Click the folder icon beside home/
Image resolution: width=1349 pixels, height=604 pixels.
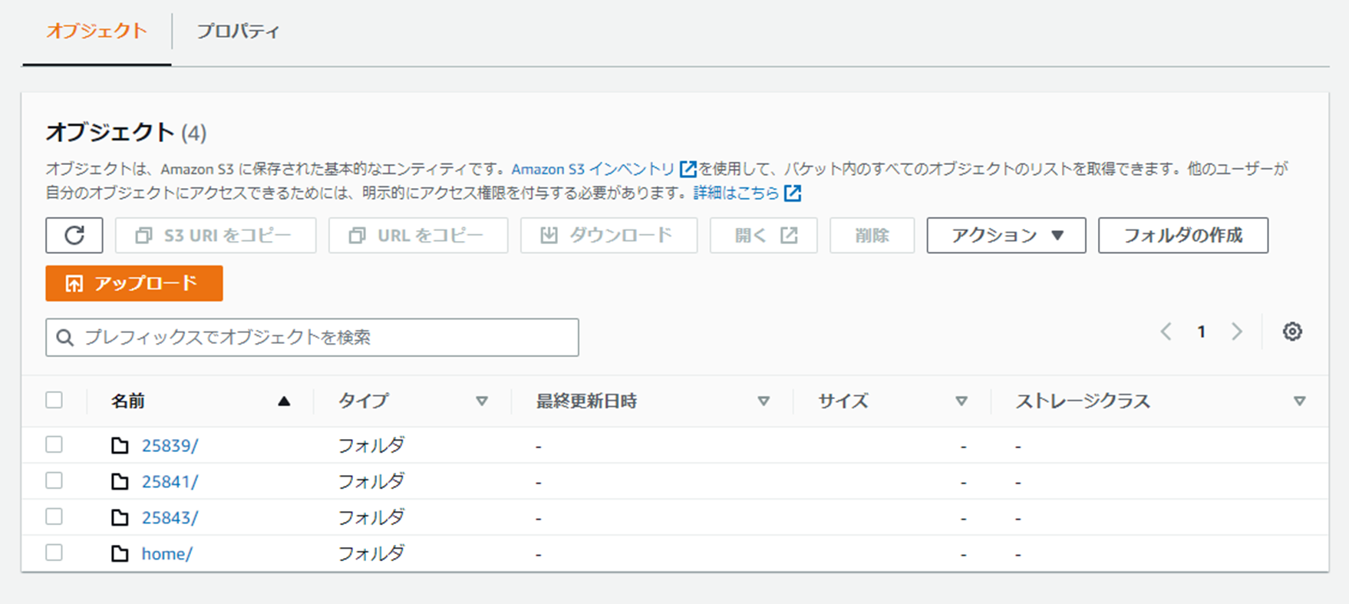click(x=120, y=553)
